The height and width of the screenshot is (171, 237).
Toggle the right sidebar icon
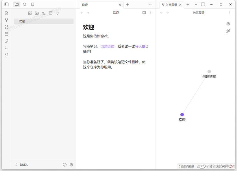tap(203, 4)
